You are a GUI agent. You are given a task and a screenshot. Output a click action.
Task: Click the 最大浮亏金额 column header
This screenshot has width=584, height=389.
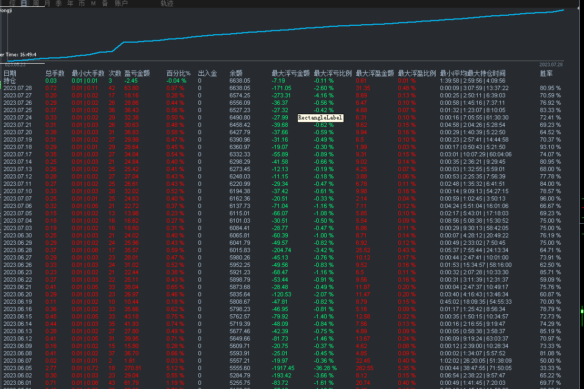(x=290, y=73)
